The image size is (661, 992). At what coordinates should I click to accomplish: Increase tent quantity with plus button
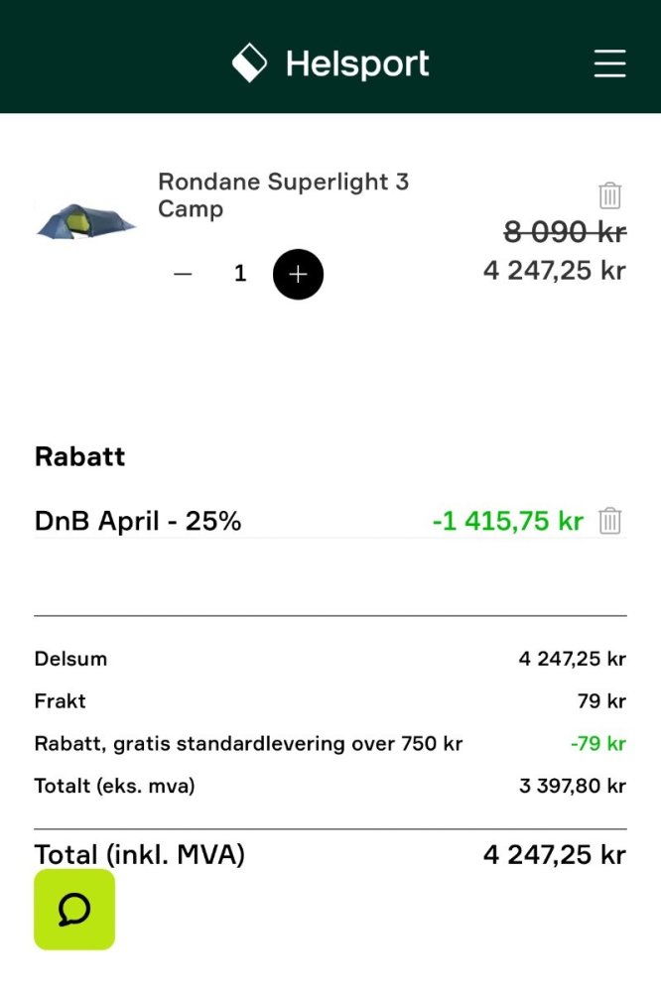[x=298, y=275]
